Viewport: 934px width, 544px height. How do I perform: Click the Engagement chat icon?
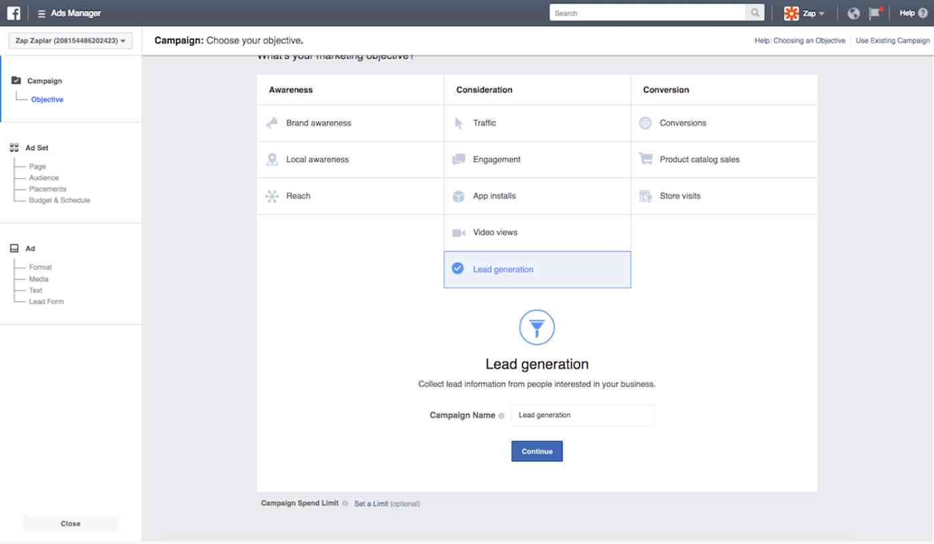click(458, 160)
